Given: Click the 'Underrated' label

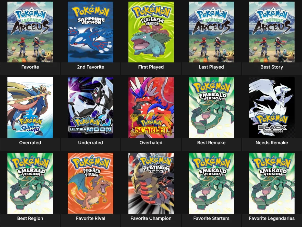Looking at the screenshot, I should coord(91,143).
